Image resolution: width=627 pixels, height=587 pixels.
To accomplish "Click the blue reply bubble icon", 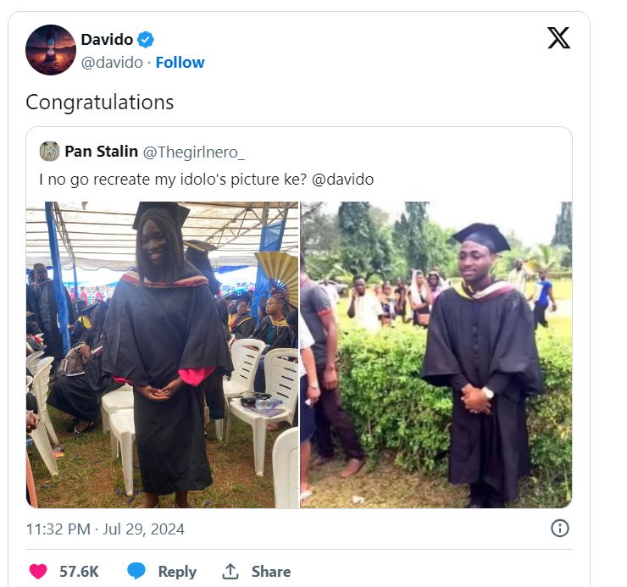I will pyautogui.click(x=136, y=572).
